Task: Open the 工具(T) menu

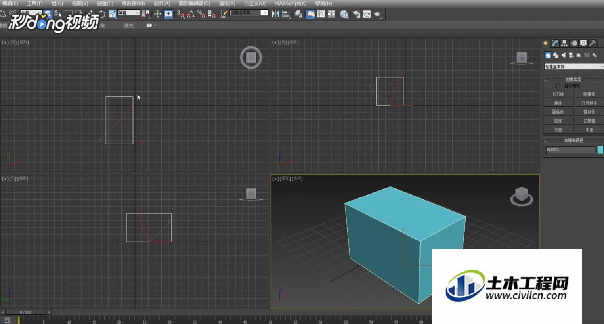Action: 34,3
